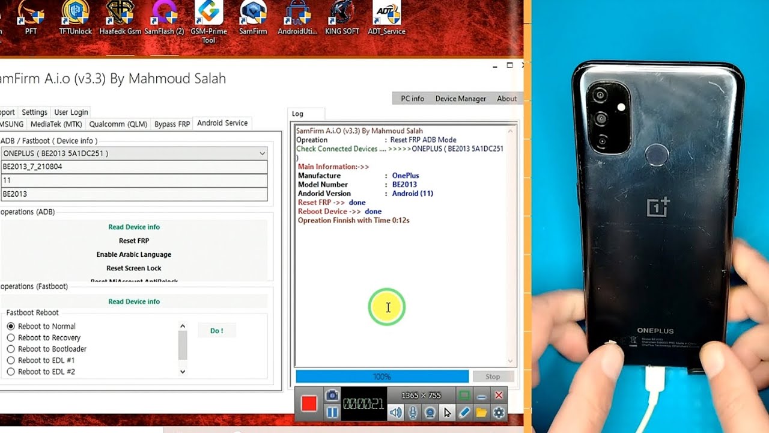Click the PC info button
The width and height of the screenshot is (769, 433).
coord(413,99)
